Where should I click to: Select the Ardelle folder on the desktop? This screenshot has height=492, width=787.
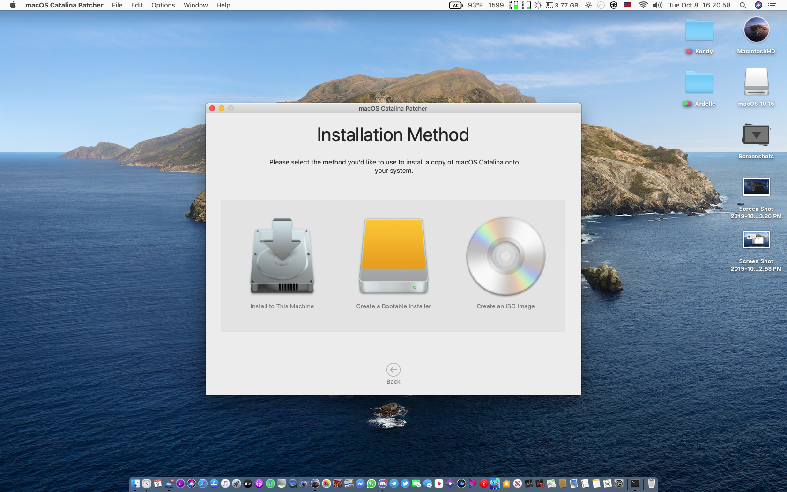(699, 89)
